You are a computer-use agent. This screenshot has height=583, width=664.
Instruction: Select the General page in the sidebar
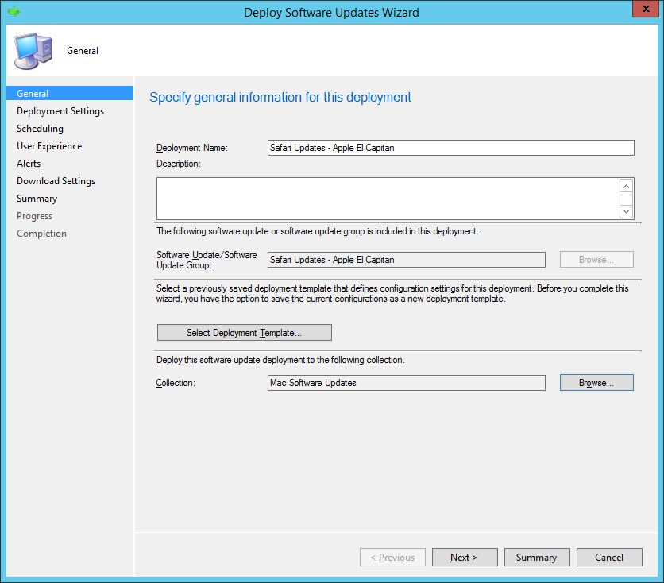33,93
